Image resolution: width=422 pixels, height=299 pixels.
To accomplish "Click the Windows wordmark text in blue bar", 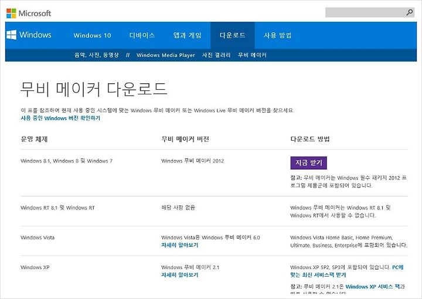I will point(35,35).
